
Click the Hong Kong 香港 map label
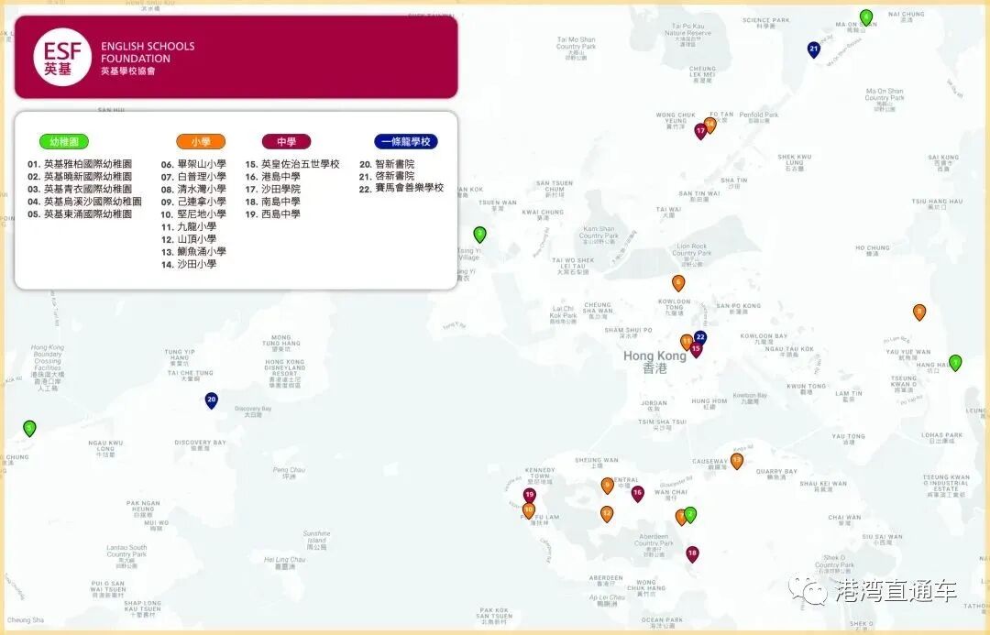point(654,362)
